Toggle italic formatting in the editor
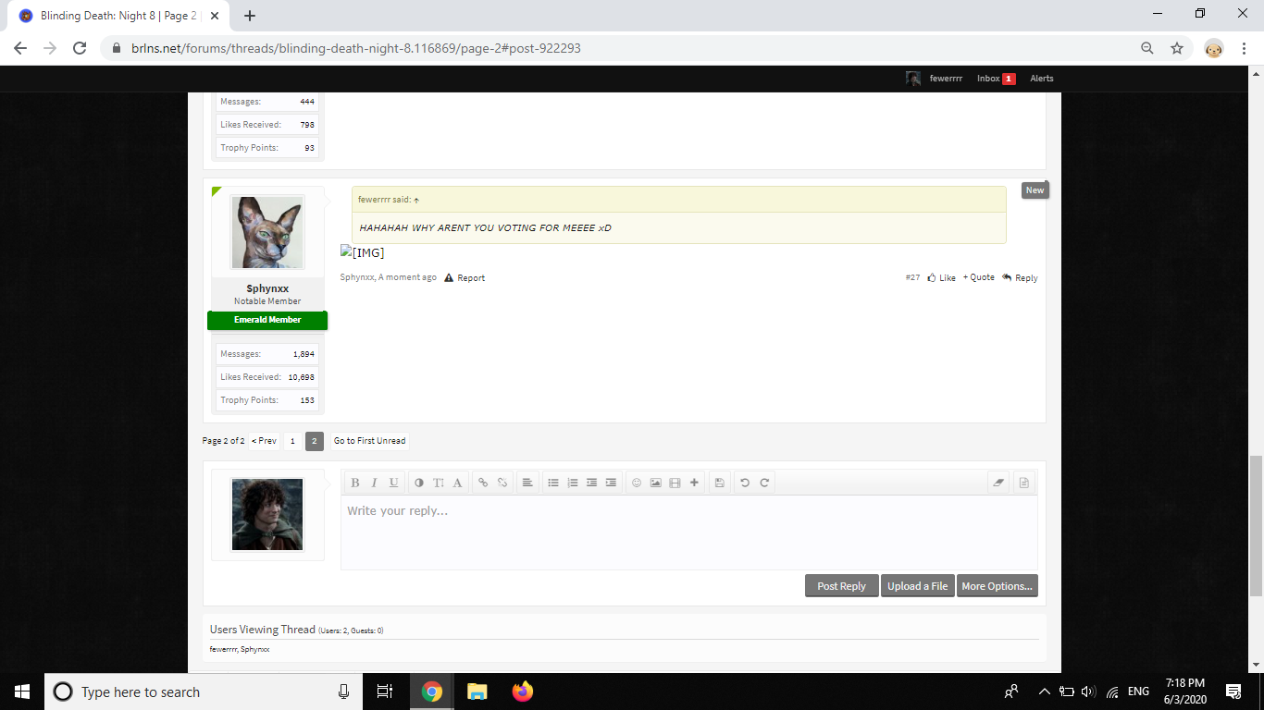1264x710 pixels. coord(375,483)
